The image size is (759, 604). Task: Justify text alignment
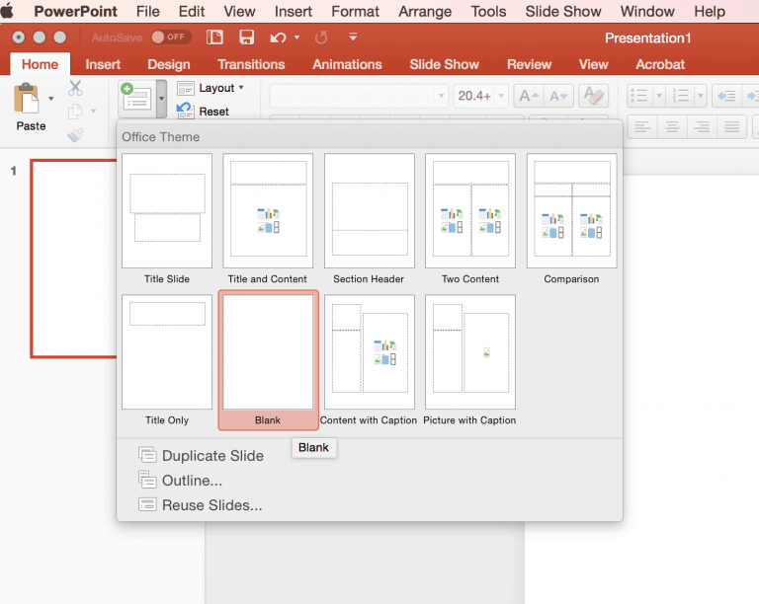pyautogui.click(x=732, y=127)
